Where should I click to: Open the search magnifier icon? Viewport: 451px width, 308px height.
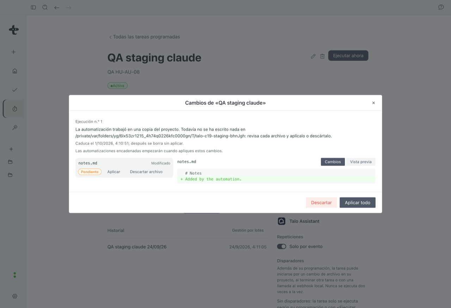pos(45,7)
